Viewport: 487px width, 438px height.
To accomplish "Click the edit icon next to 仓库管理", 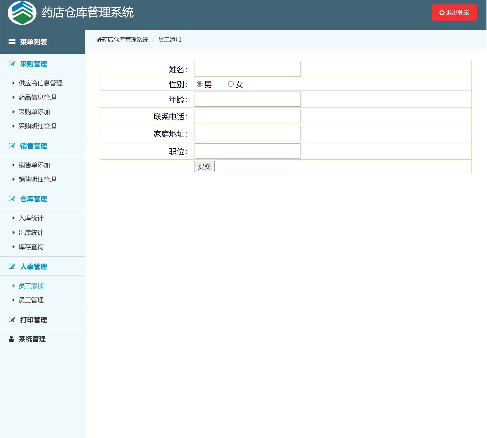I will pos(12,198).
